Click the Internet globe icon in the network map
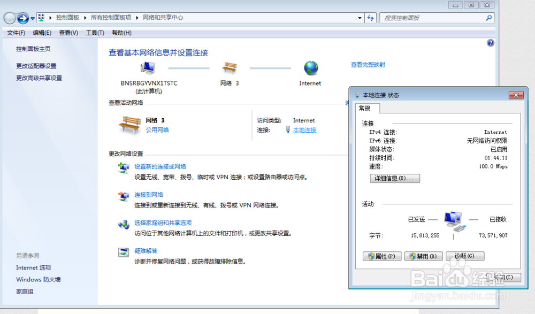The image size is (535, 314). (310, 68)
